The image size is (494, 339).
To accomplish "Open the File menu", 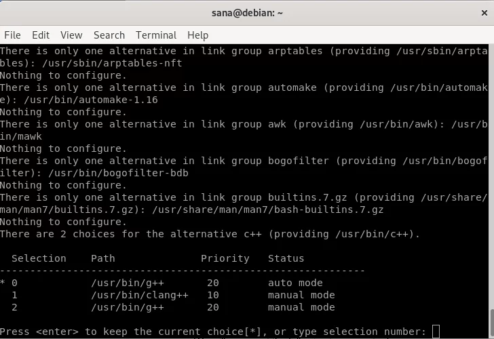I will 13,35.
